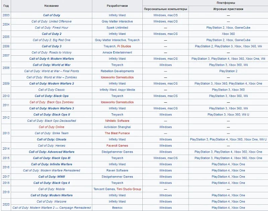Screen dimensions: 268x211
Task: Click red Call of Duty Online link
Action: pos(52,127)
